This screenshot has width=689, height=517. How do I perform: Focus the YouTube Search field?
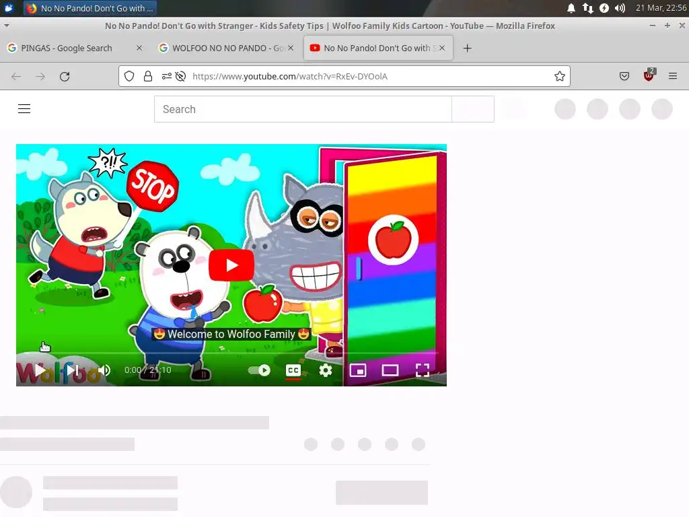tap(303, 109)
